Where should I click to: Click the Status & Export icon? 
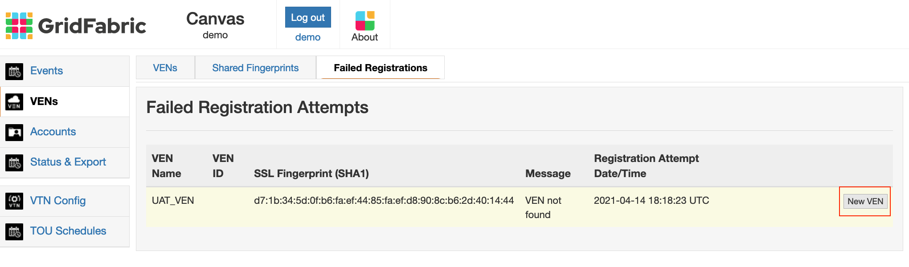pyautogui.click(x=14, y=162)
